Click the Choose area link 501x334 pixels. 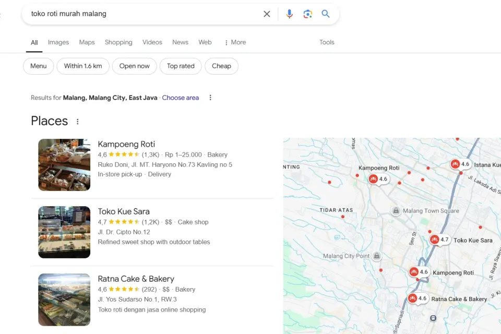click(180, 98)
